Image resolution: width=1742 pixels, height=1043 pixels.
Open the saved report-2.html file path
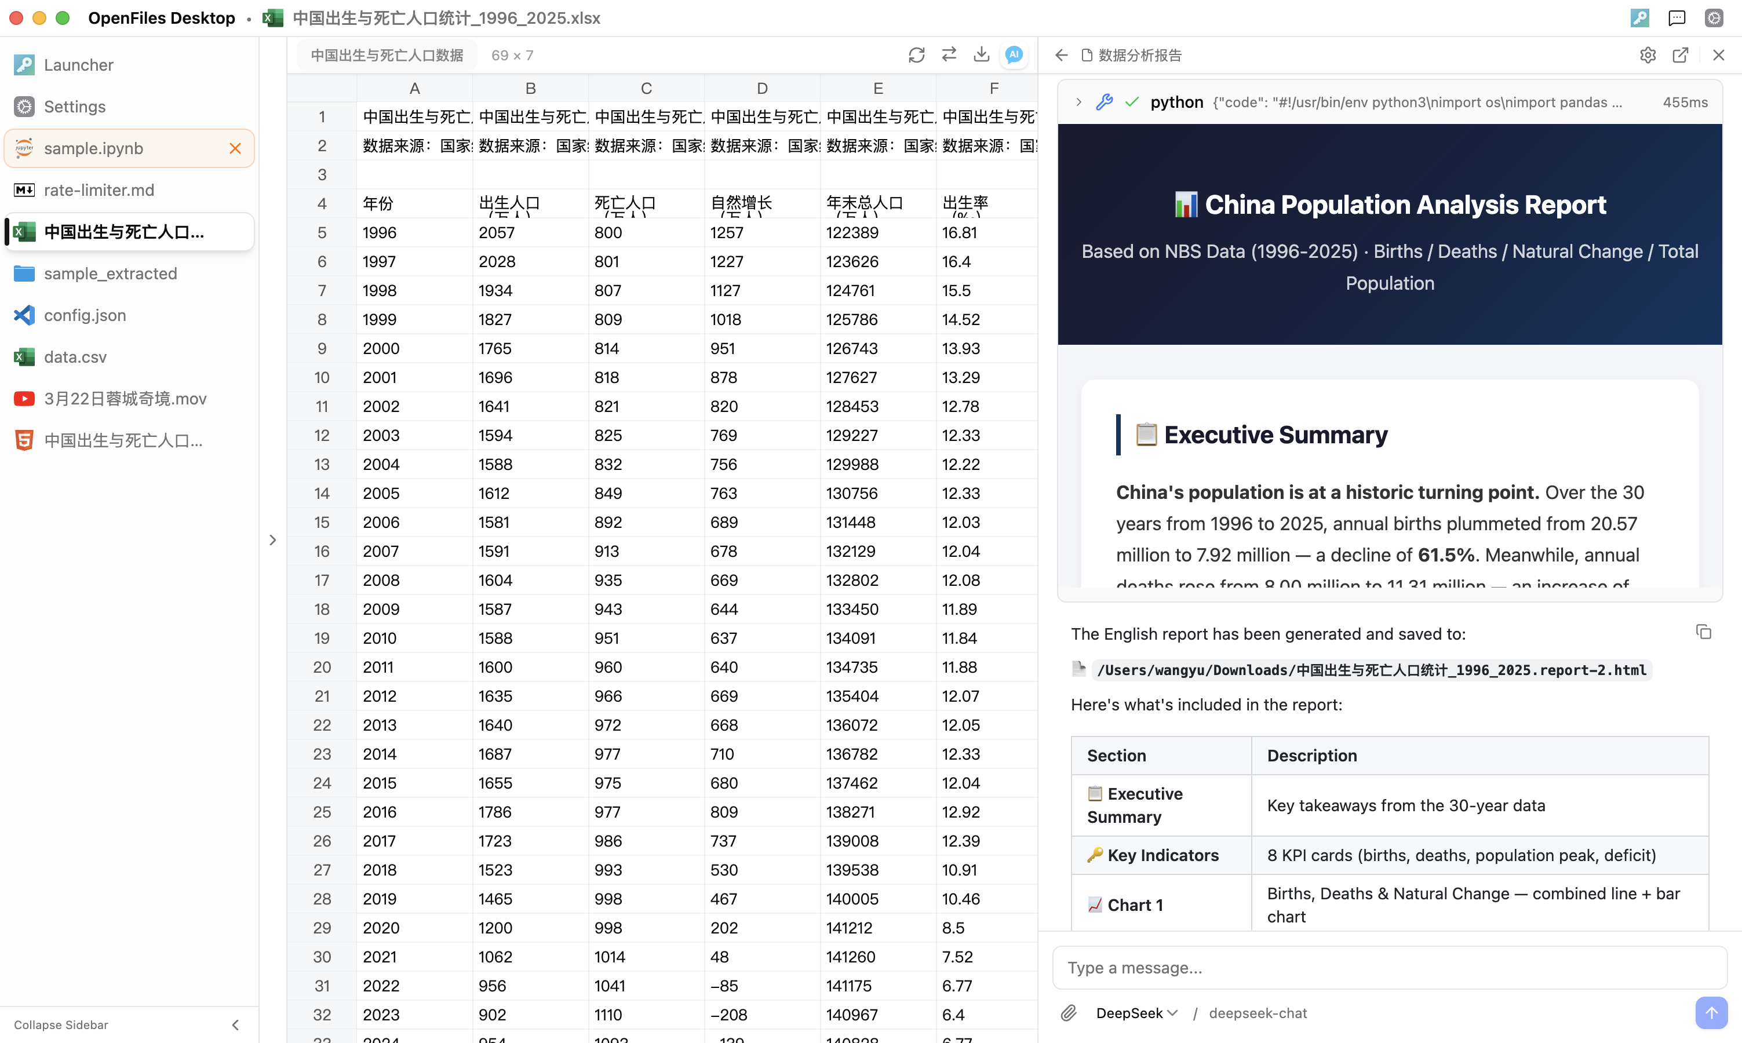tap(1371, 670)
